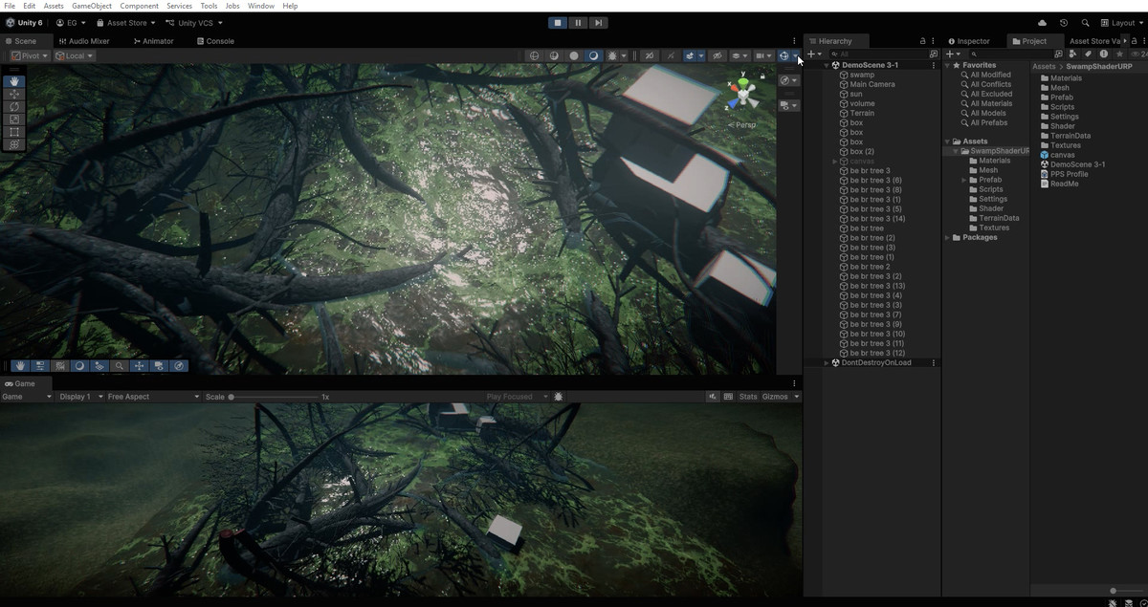Click the global Search magnifier icon
The width and height of the screenshot is (1148, 607).
coord(1085,23)
